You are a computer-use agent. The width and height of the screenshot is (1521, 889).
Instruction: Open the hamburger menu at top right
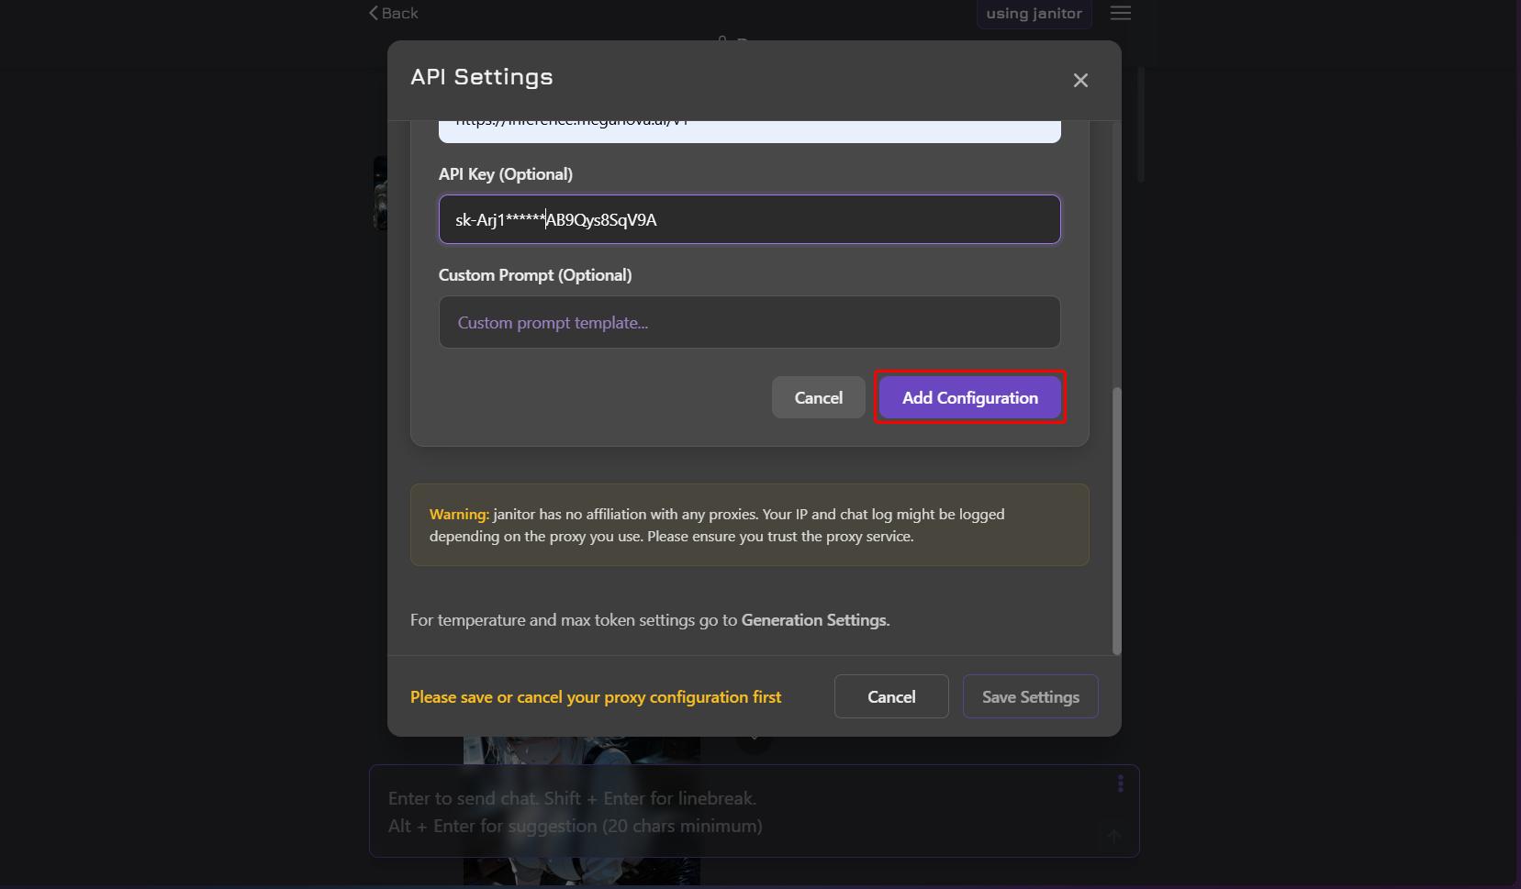[1120, 13]
